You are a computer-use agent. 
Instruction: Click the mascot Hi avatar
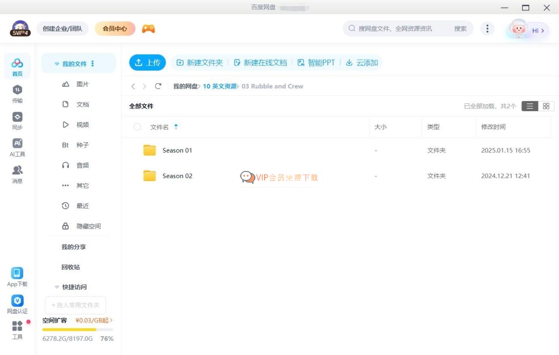pos(518,29)
